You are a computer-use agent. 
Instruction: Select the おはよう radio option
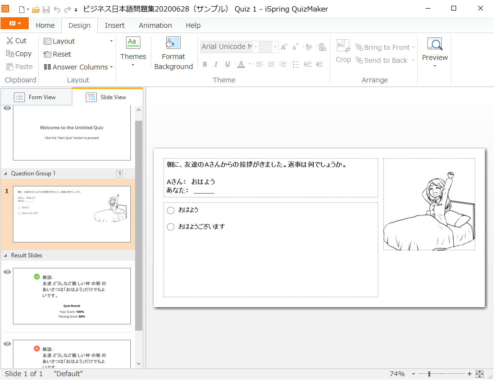tap(171, 210)
